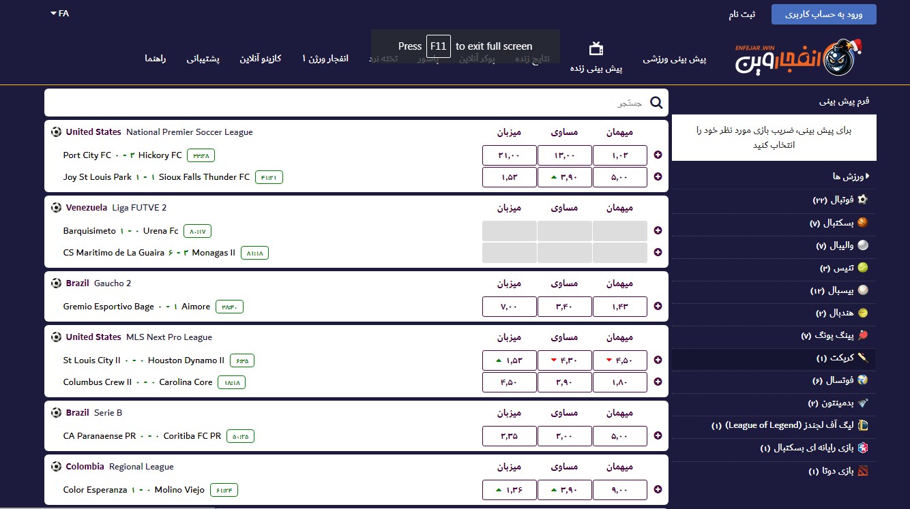Open online casino (کازینو آنلاین) menu

click(260, 59)
